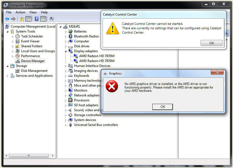Click the left pane scroll-right arrow
Viewport: 233px width, 168px height.
pos(53,156)
